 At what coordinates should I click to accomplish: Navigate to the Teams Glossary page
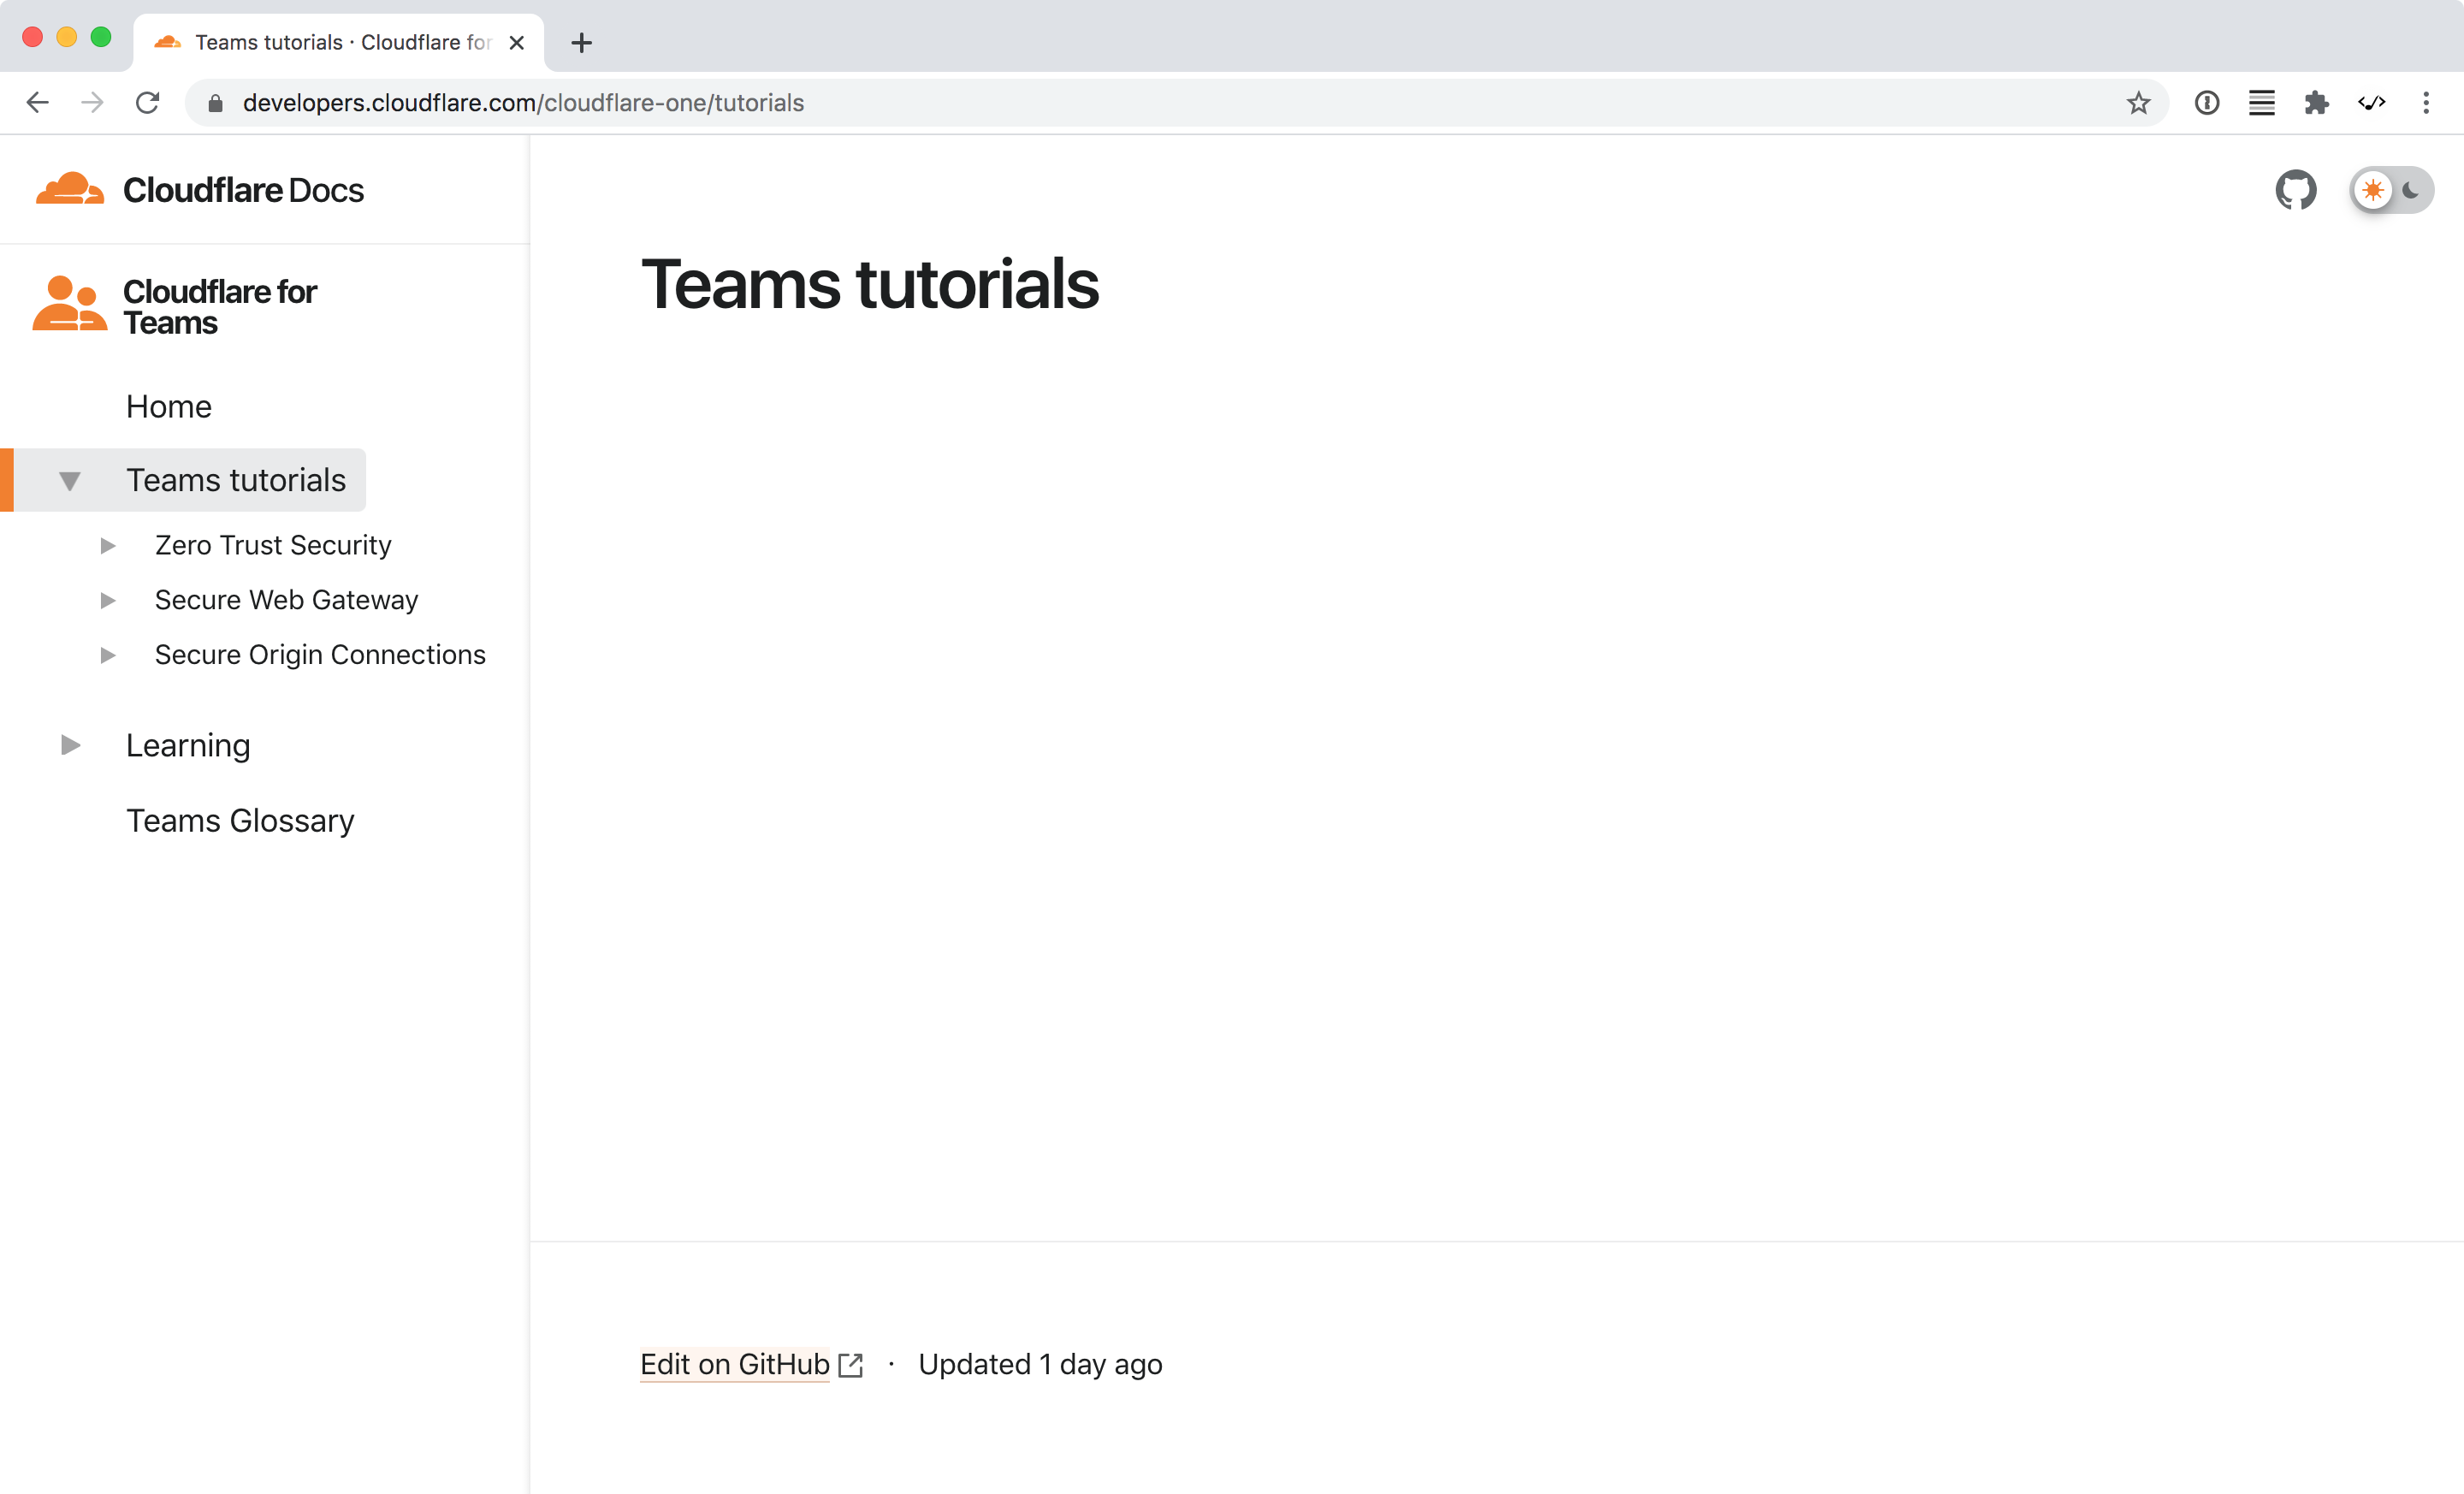coord(240,820)
